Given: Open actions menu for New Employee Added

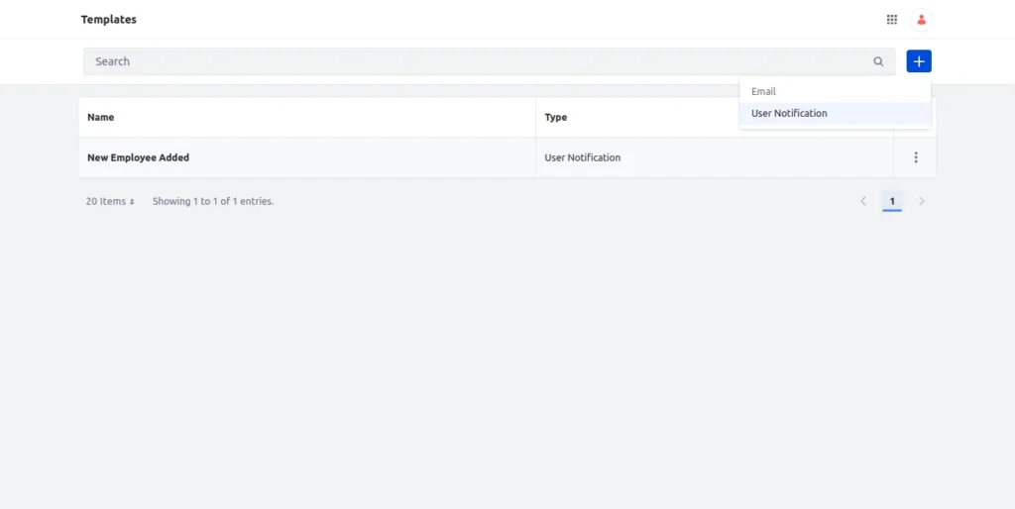Looking at the screenshot, I should coord(915,157).
